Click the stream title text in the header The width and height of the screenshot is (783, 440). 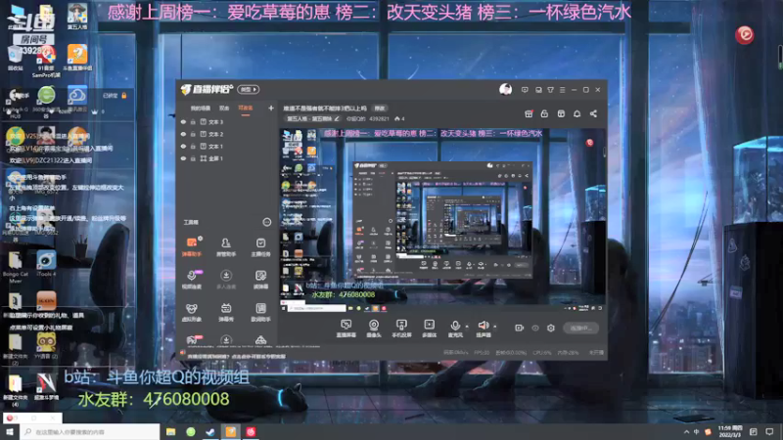(325, 109)
